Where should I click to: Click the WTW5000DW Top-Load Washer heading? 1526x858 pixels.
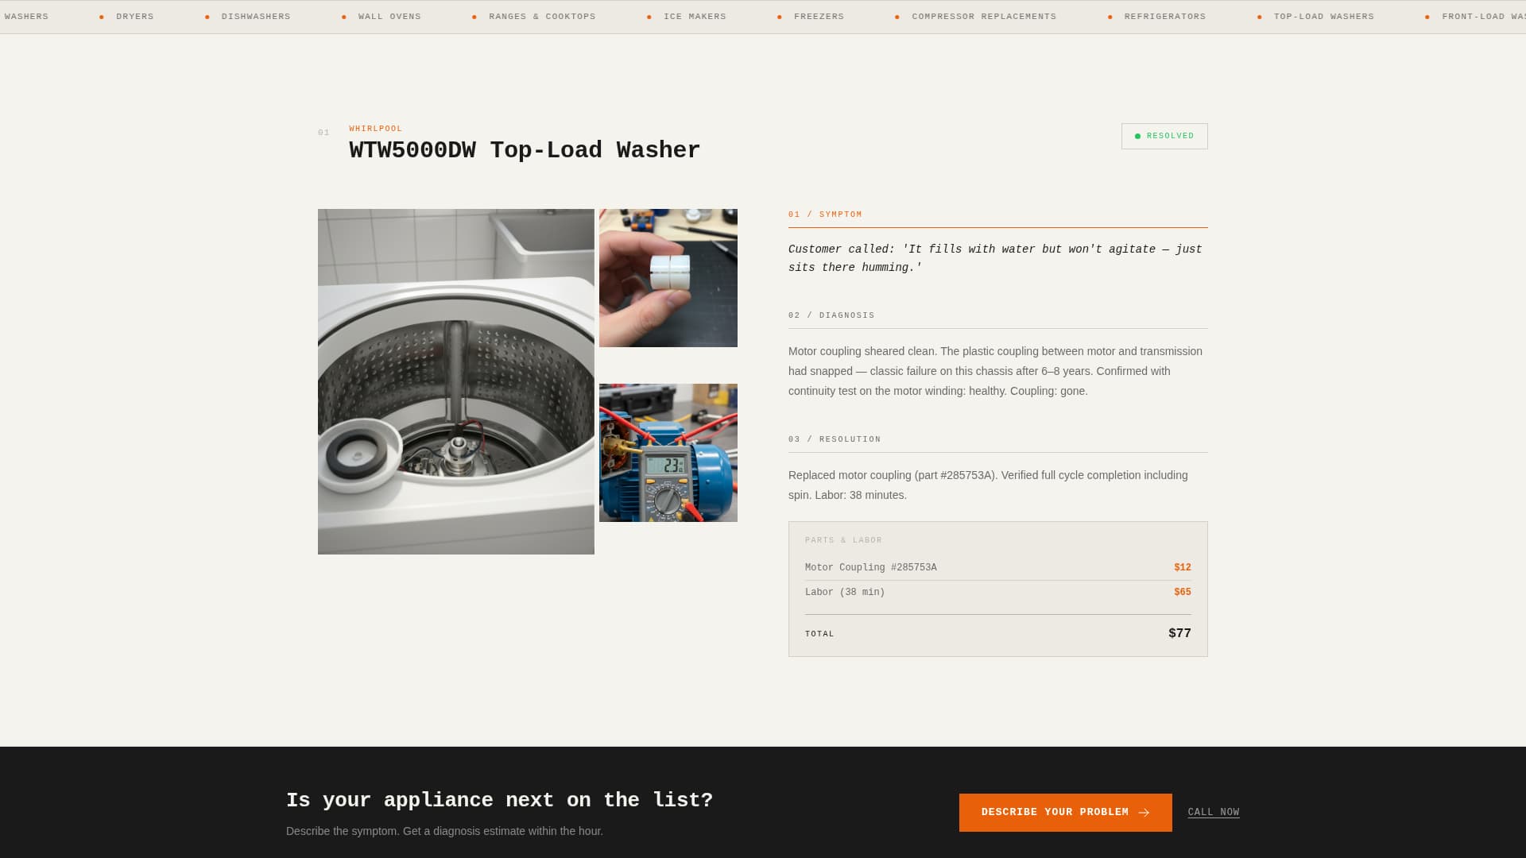525,150
